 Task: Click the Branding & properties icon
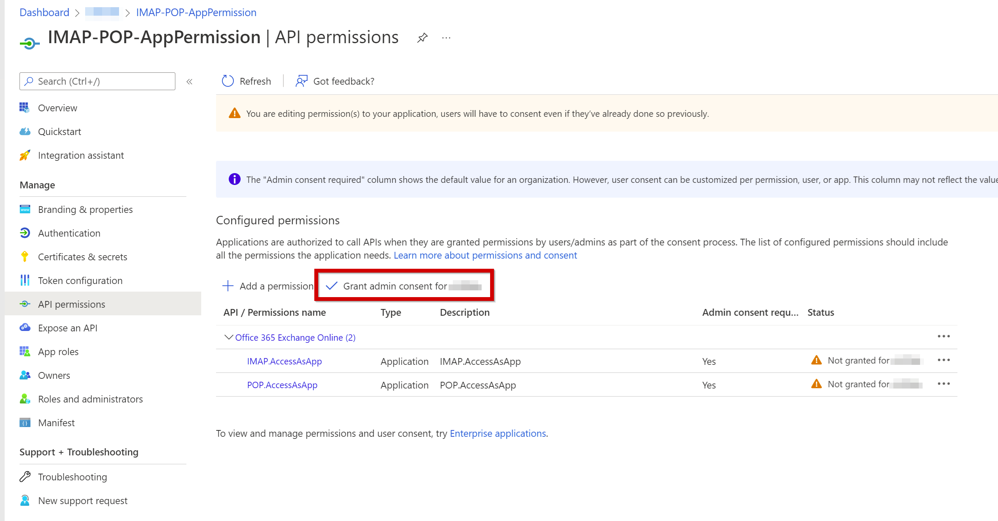click(x=25, y=209)
